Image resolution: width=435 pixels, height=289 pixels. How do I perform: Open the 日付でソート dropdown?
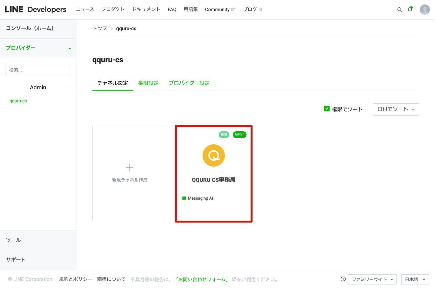pos(396,109)
